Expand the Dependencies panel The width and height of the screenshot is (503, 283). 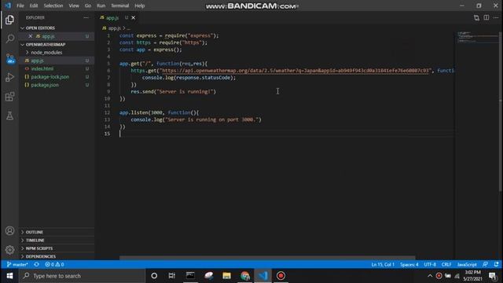pos(57,256)
